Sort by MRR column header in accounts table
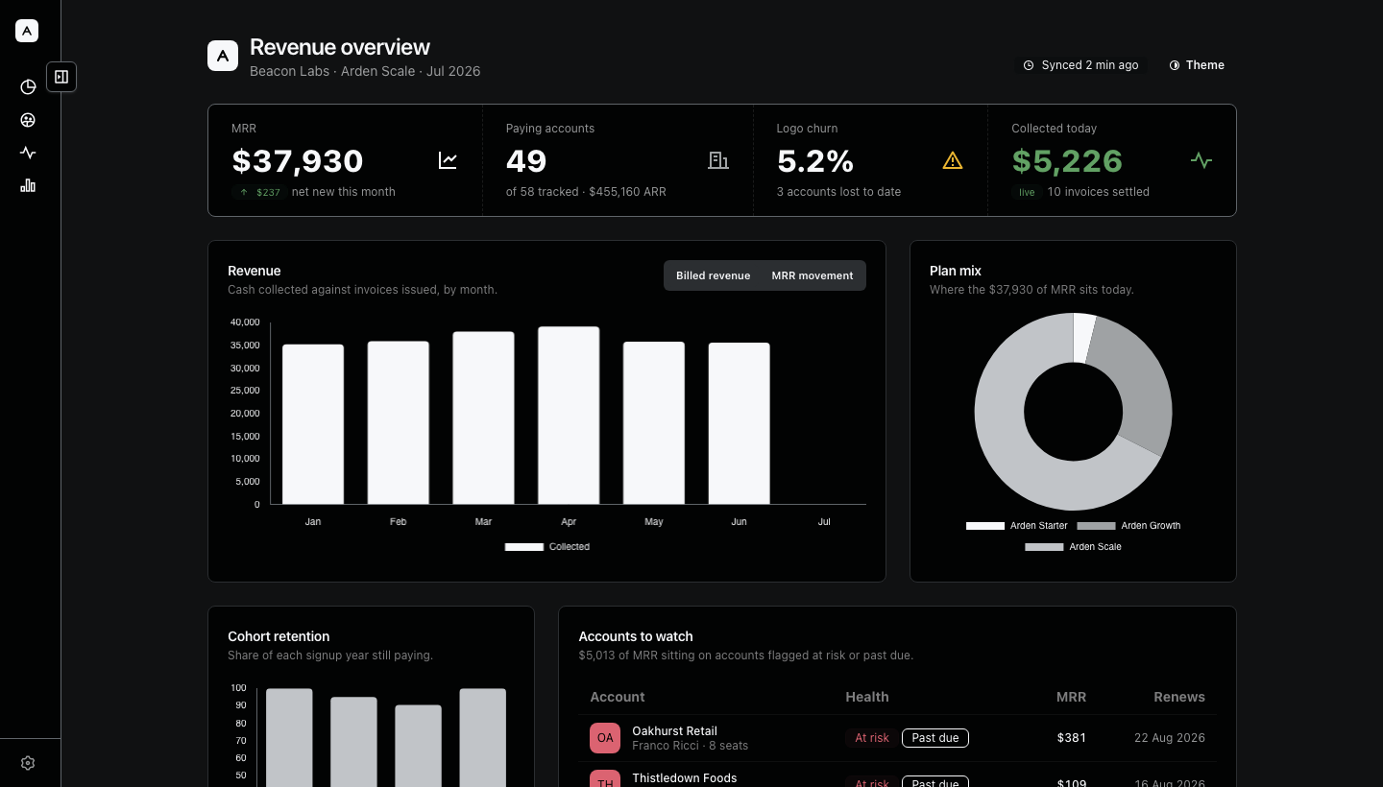The width and height of the screenshot is (1383, 787). point(1071,697)
